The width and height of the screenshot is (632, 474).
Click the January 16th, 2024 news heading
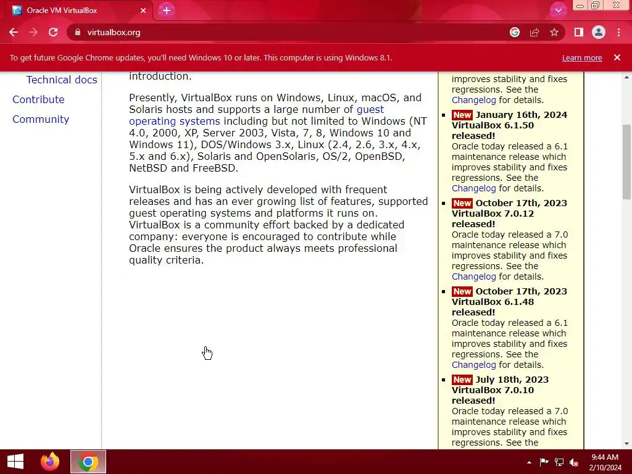coord(521,115)
